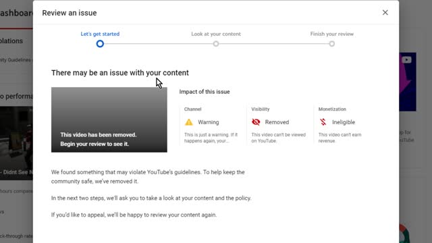Click the 'Finish your review' step label

tap(331, 34)
